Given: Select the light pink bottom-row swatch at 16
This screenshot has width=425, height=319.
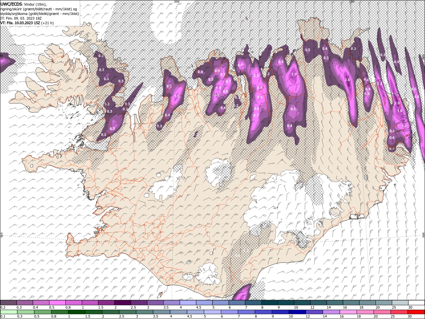Looking at the screenshot, I should click(x=348, y=312).
